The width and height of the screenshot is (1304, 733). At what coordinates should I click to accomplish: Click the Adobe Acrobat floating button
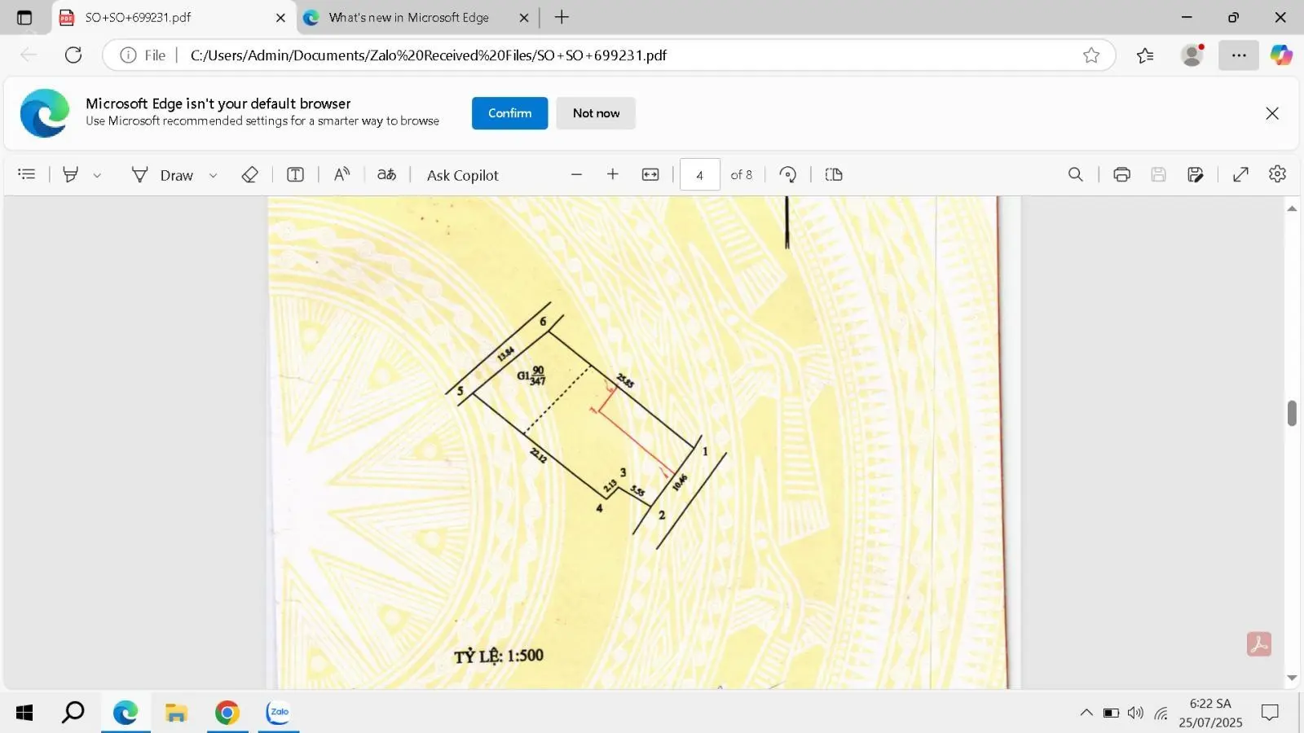(x=1259, y=644)
